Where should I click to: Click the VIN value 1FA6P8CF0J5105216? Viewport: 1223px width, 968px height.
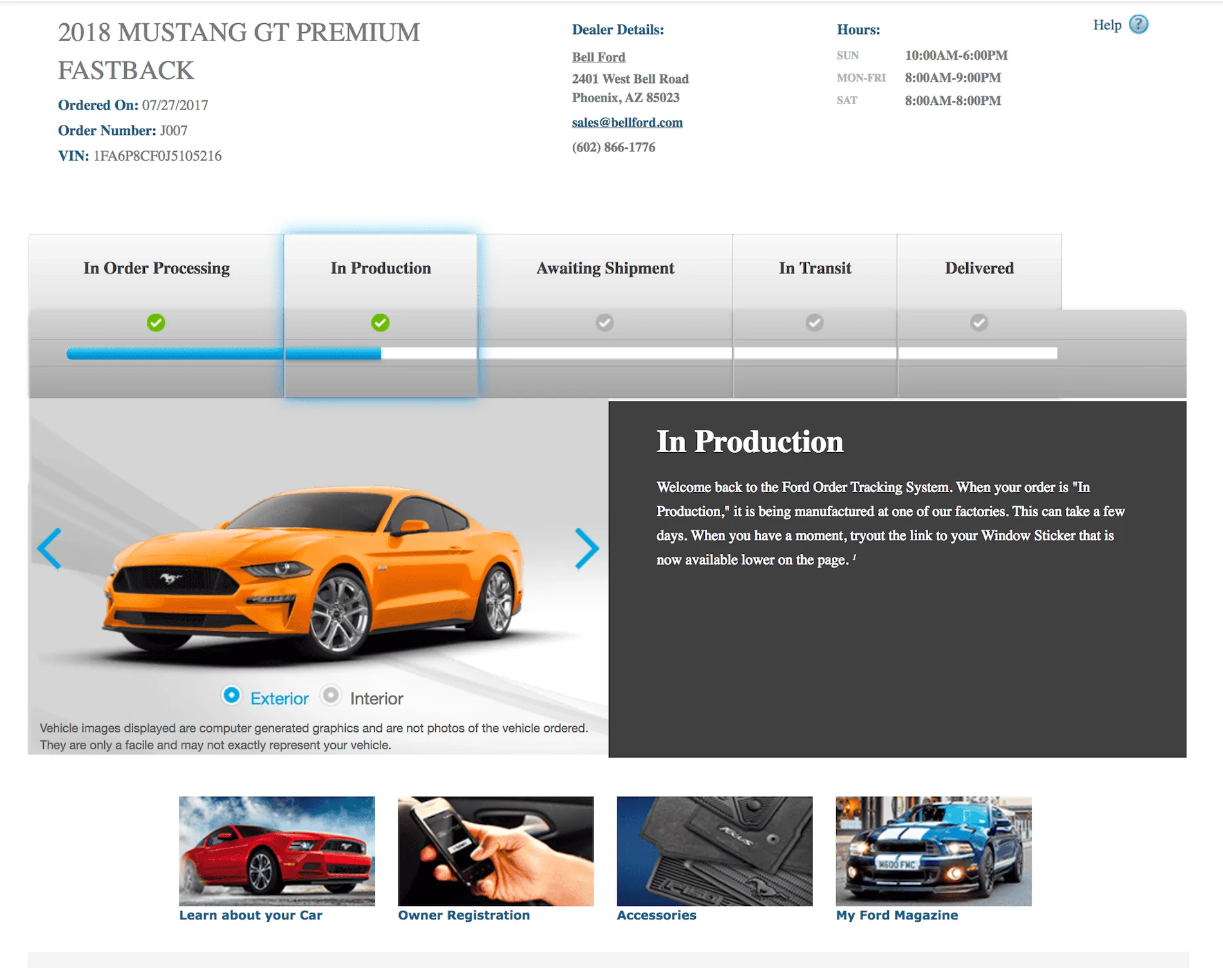click(158, 156)
